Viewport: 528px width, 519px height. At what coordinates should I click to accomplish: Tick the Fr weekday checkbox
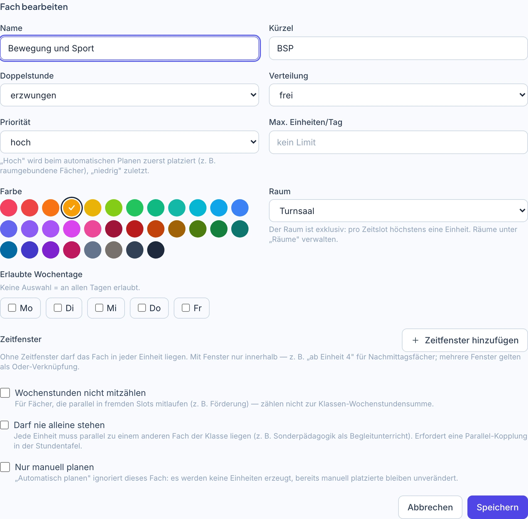186,308
